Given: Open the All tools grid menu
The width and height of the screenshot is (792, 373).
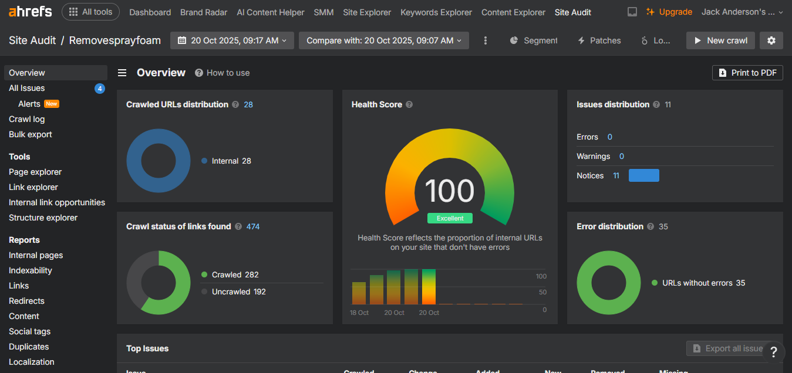Looking at the screenshot, I should [x=90, y=12].
